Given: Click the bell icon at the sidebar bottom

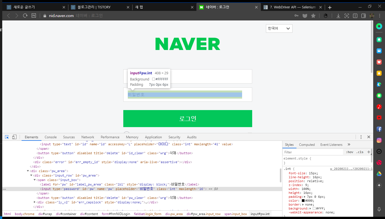Looking at the screenshot, I should point(379,209).
